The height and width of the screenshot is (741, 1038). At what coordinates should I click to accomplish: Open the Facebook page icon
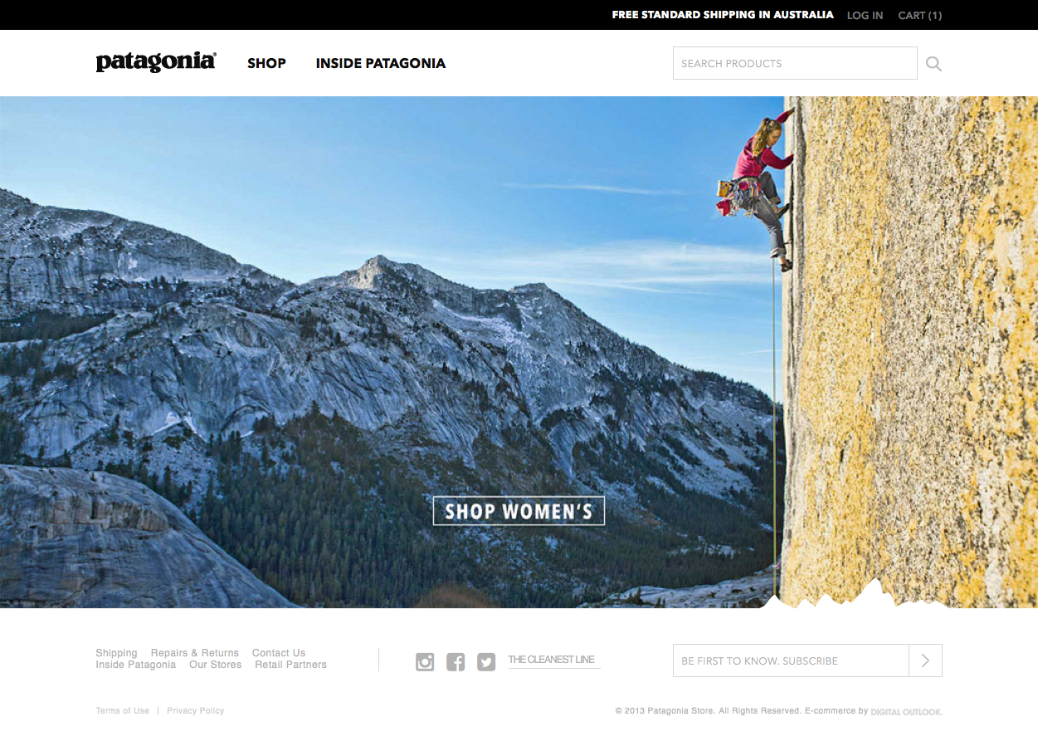point(456,661)
